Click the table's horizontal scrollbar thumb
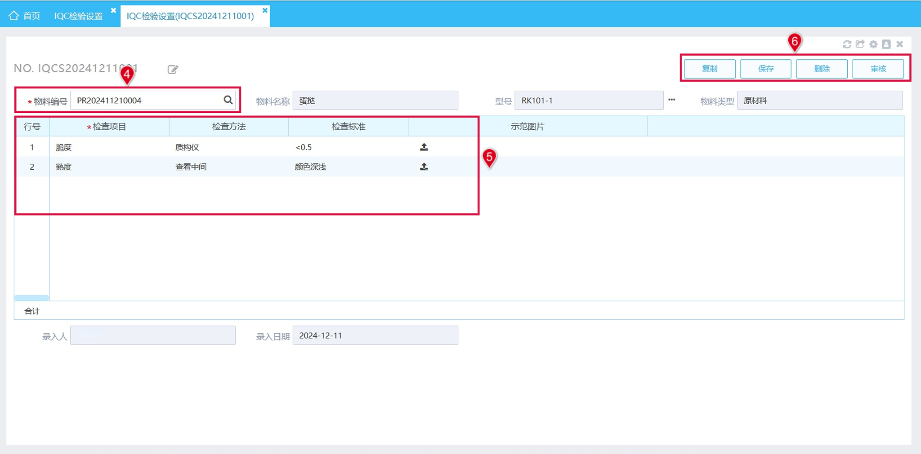 point(31,298)
